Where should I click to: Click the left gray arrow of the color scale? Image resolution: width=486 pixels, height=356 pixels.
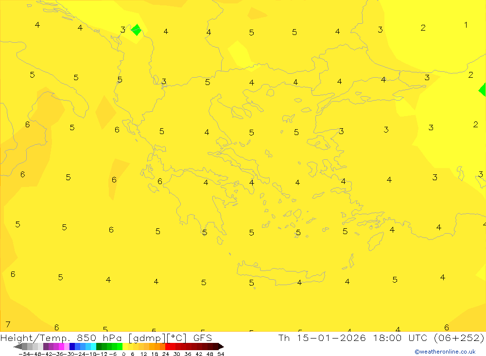click(x=17, y=347)
